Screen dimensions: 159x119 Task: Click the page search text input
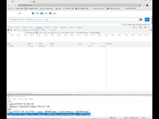(73, 20)
